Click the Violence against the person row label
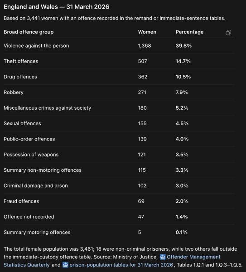 [x=36, y=46]
